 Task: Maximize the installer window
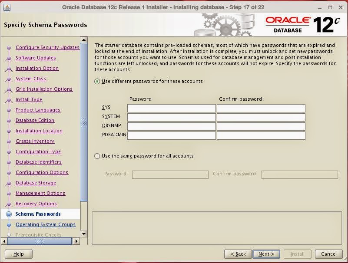click(330, 7)
